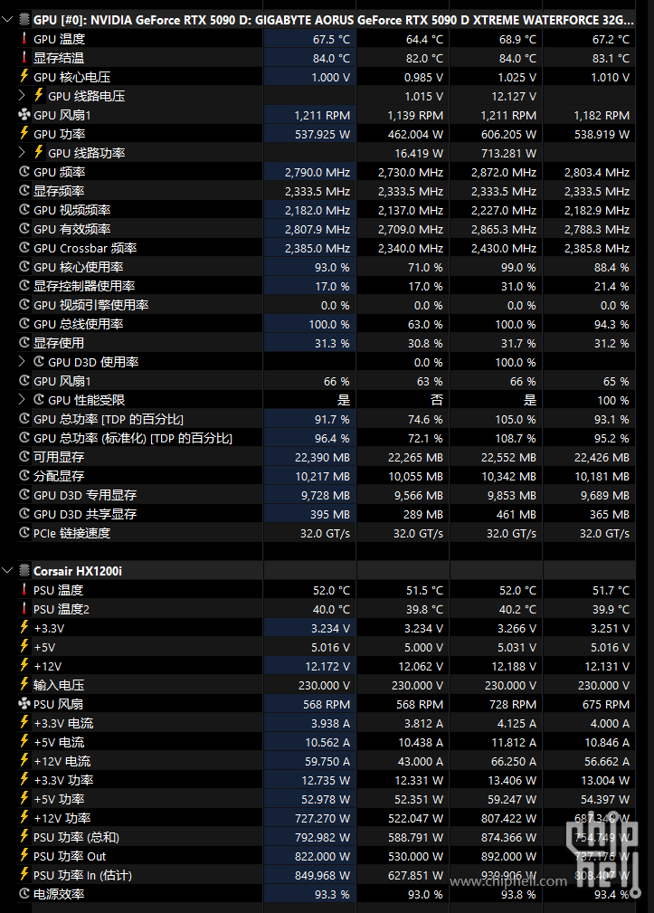Click the fan icon next to PSU 风扇
The height and width of the screenshot is (913, 654).
click(x=24, y=704)
